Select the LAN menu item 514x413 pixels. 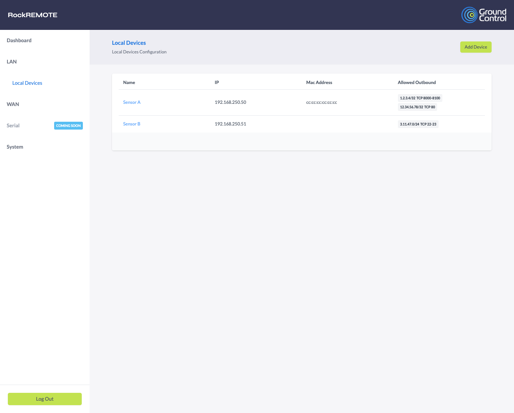click(12, 62)
